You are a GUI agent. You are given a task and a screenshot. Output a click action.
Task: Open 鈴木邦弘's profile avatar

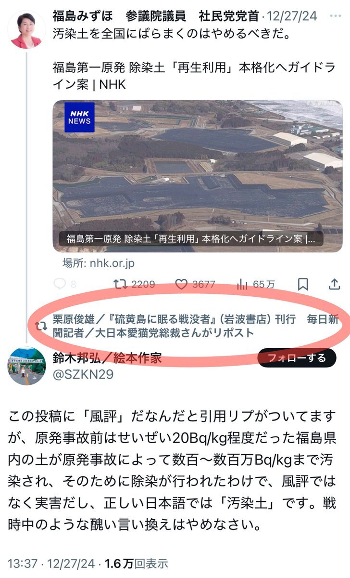point(26,367)
